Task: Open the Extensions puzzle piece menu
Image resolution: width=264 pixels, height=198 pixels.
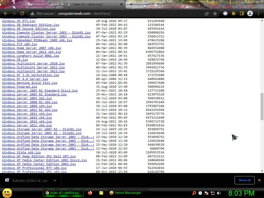Action: click(x=234, y=13)
